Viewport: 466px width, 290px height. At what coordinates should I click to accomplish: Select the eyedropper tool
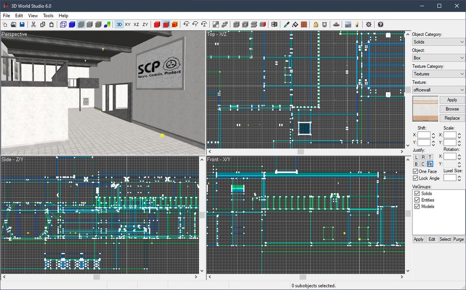click(286, 24)
